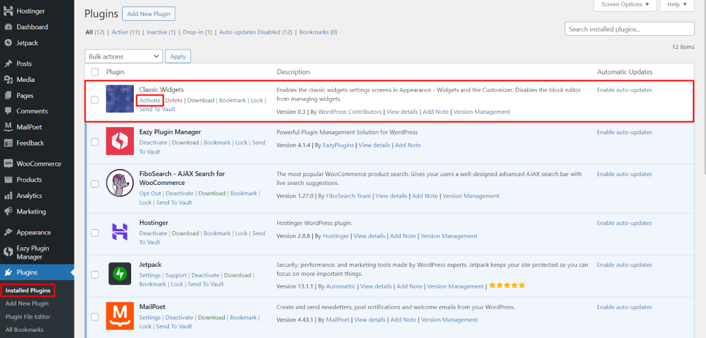Click the Apply bulk action button

click(x=179, y=57)
